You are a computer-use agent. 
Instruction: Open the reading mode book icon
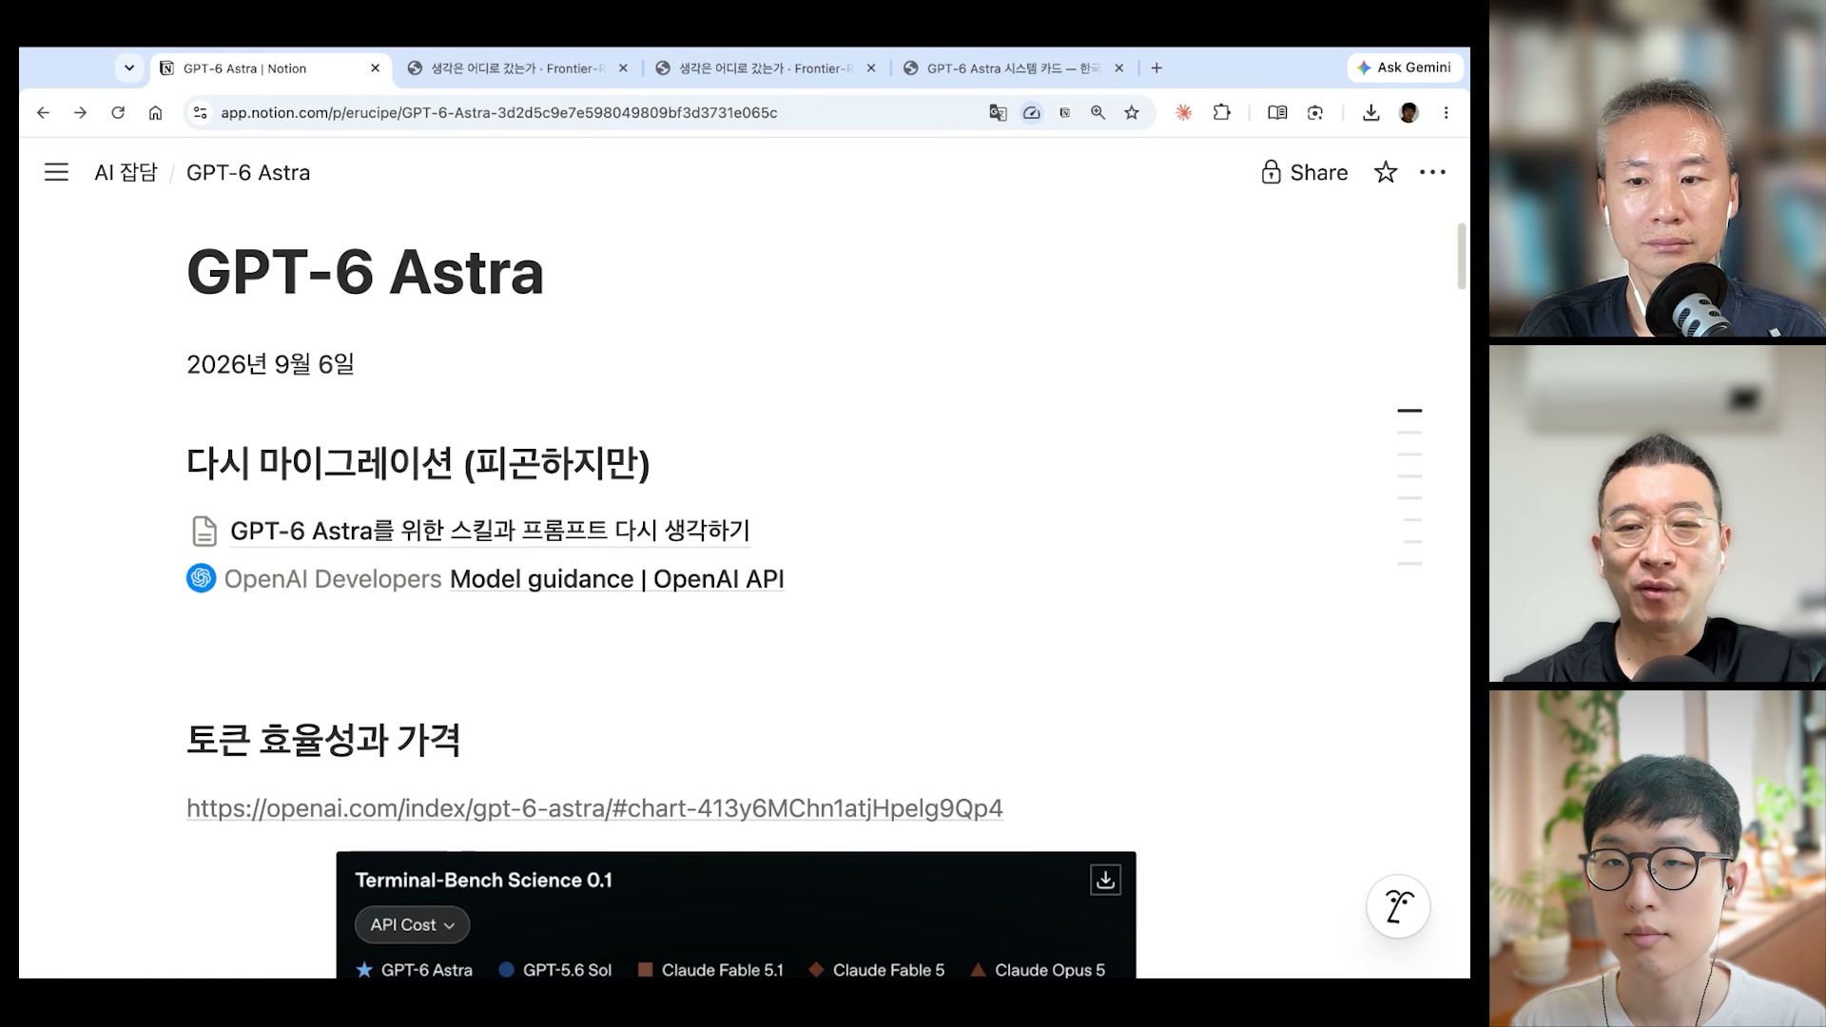1277,112
